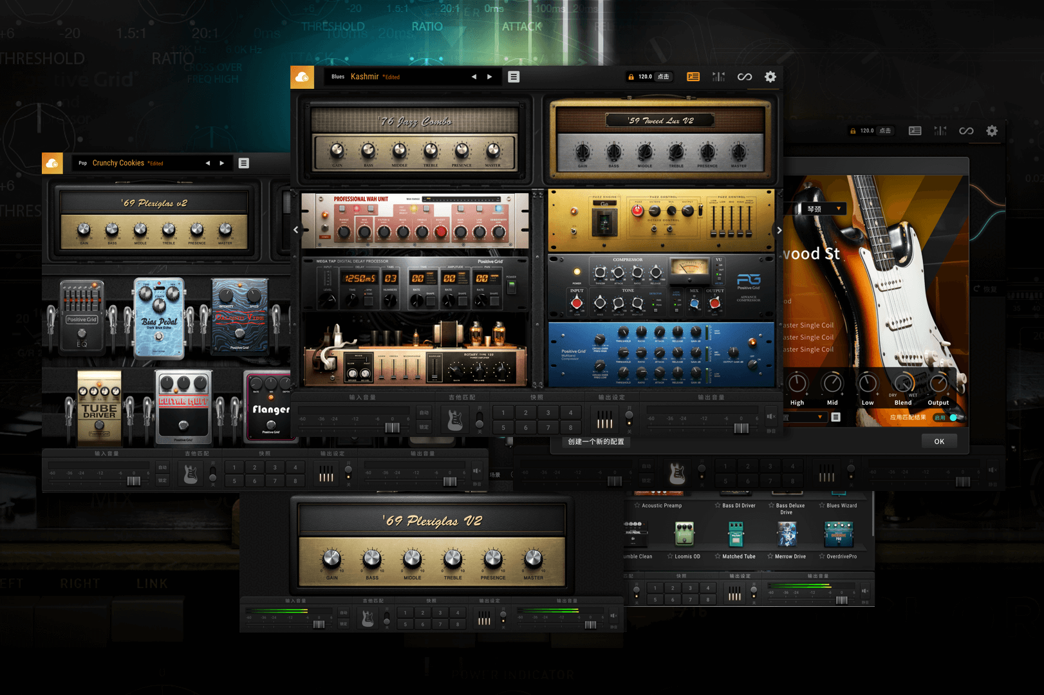1044x695 pixels.
Task: Open the mixer icon in Kashmir window
Action: click(x=718, y=77)
